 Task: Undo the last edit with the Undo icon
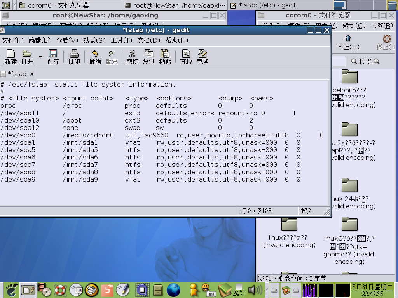[95, 57]
